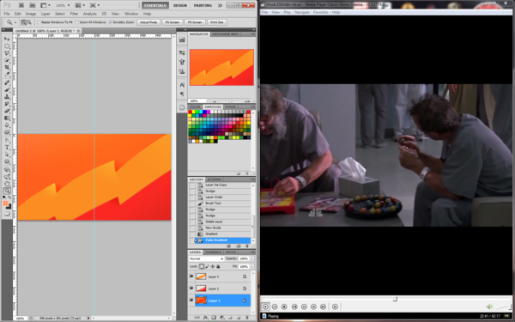Open the Layer menu in Photoshop
This screenshot has height=322, width=515.
coord(45,14)
